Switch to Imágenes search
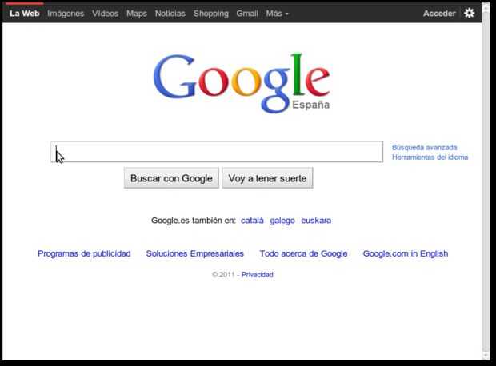 [x=66, y=14]
